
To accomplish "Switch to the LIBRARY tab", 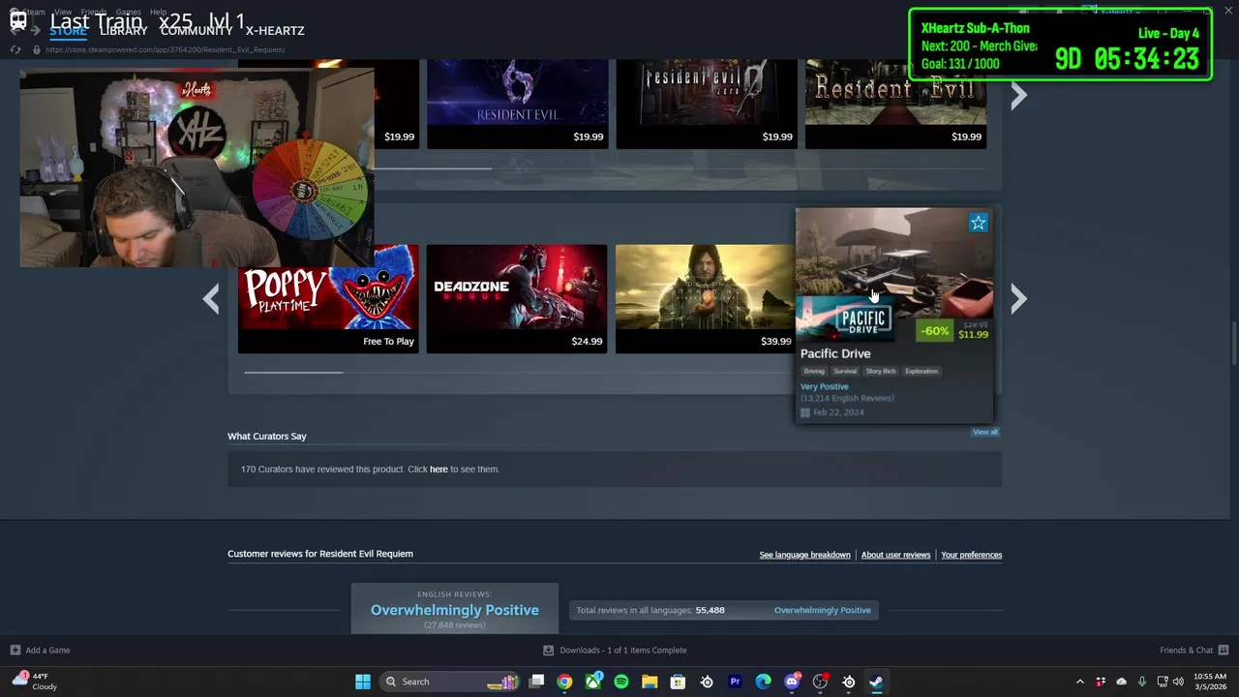I will 124,31.
